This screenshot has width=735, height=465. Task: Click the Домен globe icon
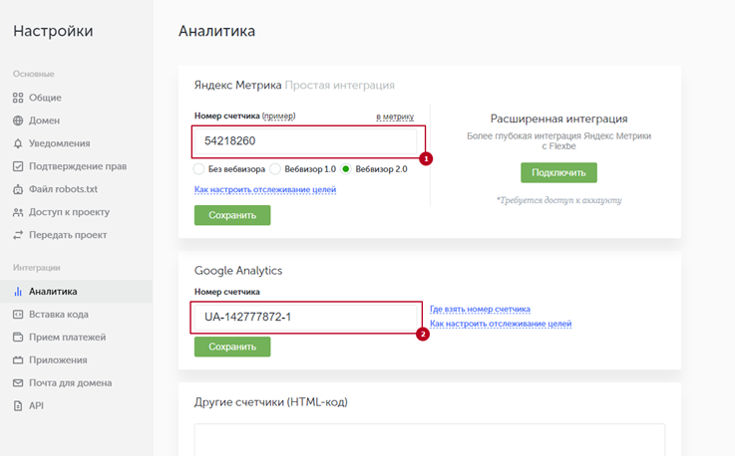18,120
